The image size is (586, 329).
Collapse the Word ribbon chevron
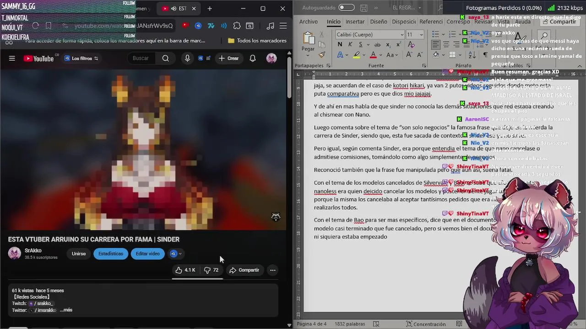tap(579, 66)
